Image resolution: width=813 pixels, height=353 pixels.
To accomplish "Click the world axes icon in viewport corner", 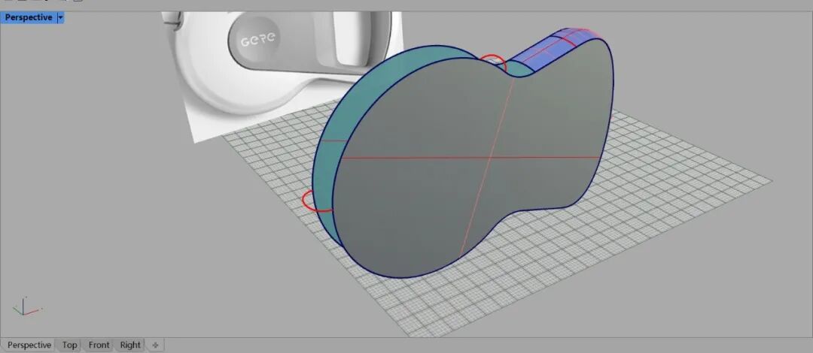I will [26, 306].
